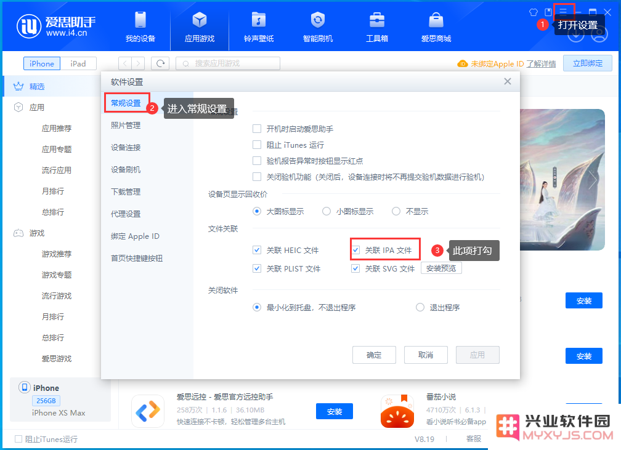Click the iPhone device icon in sidebar
621x450 pixels.
tap(25, 387)
